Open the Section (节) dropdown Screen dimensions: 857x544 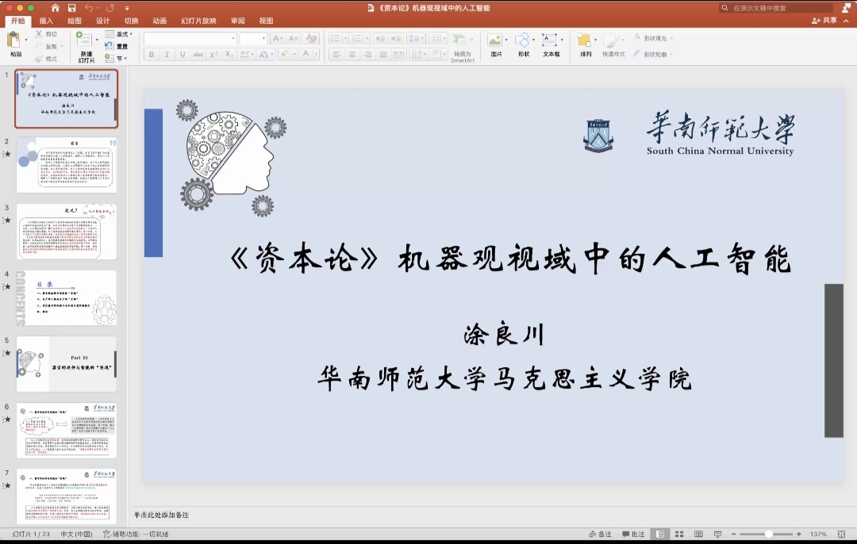(x=121, y=58)
